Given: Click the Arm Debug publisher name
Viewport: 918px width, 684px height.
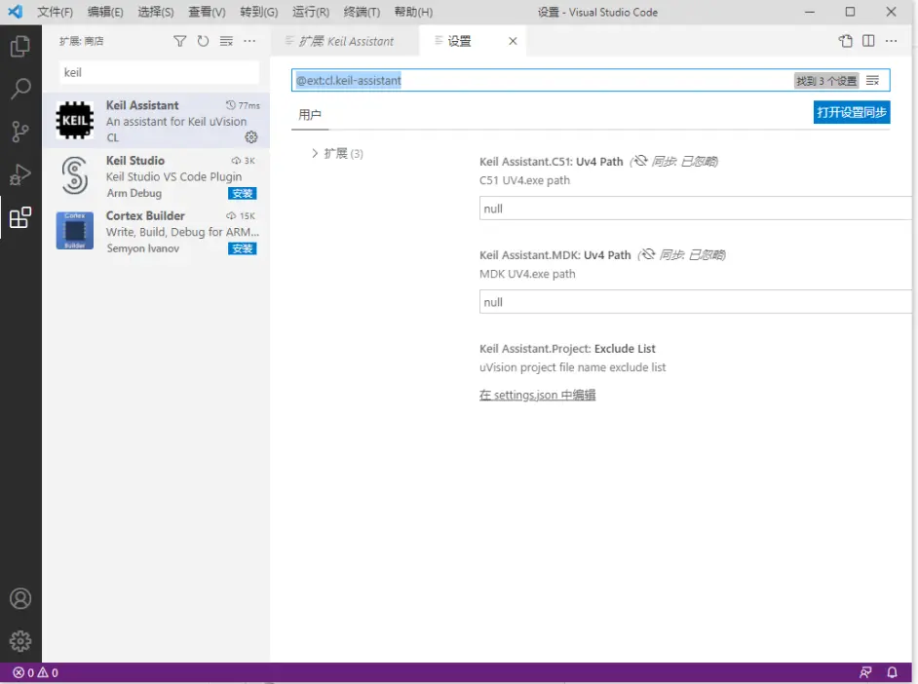Looking at the screenshot, I should [x=134, y=193].
